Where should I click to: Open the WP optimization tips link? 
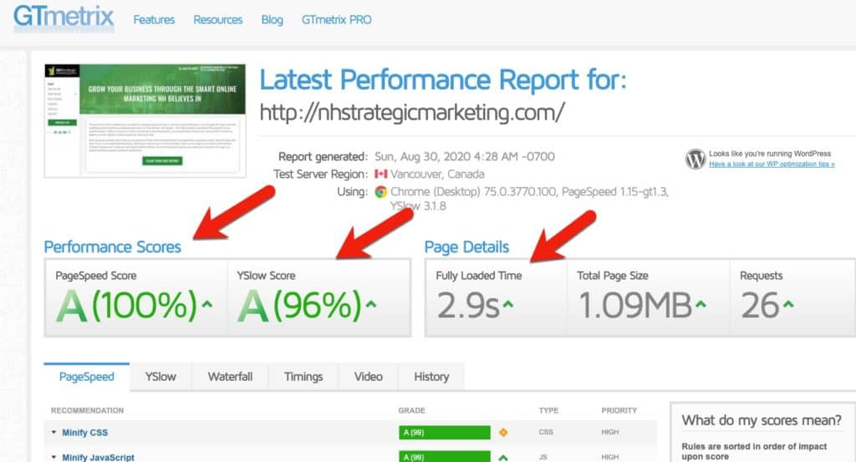click(772, 165)
